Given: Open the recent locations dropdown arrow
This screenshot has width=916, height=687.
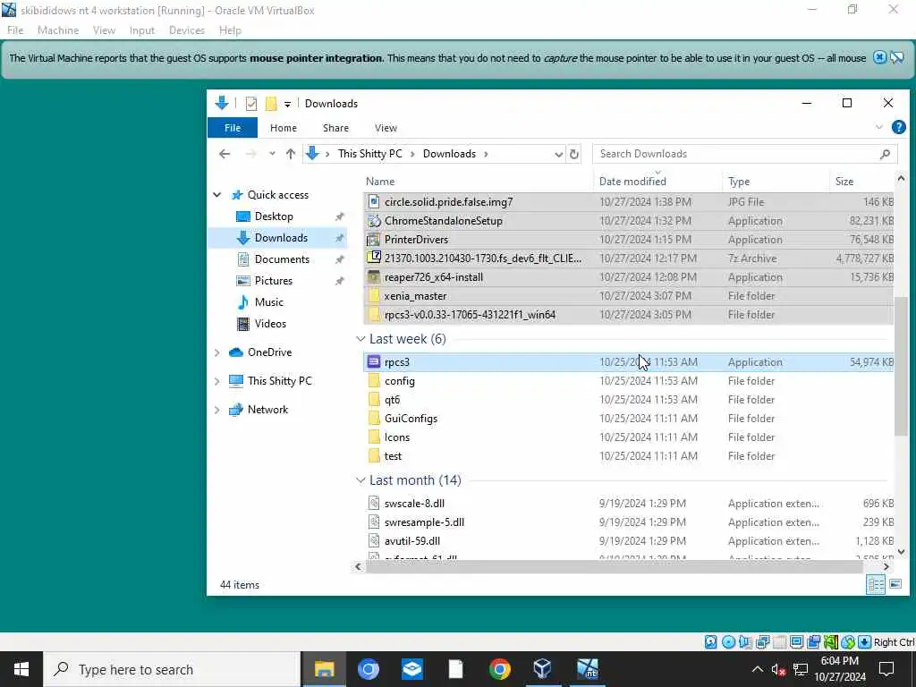Looking at the screenshot, I should coord(272,154).
